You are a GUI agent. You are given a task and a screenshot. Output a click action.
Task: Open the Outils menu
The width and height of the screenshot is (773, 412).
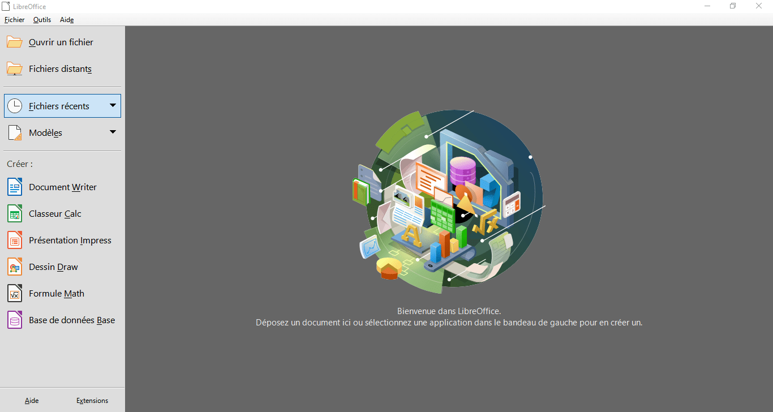pyautogui.click(x=42, y=19)
